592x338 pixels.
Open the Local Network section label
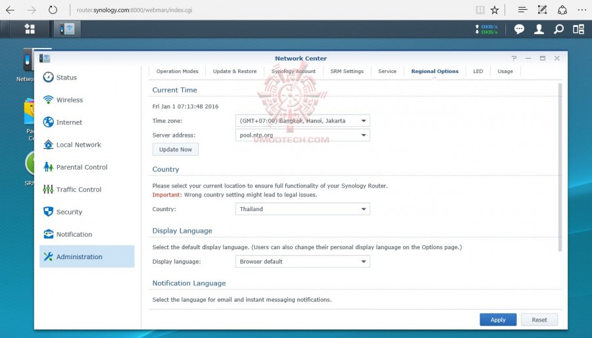tap(78, 145)
